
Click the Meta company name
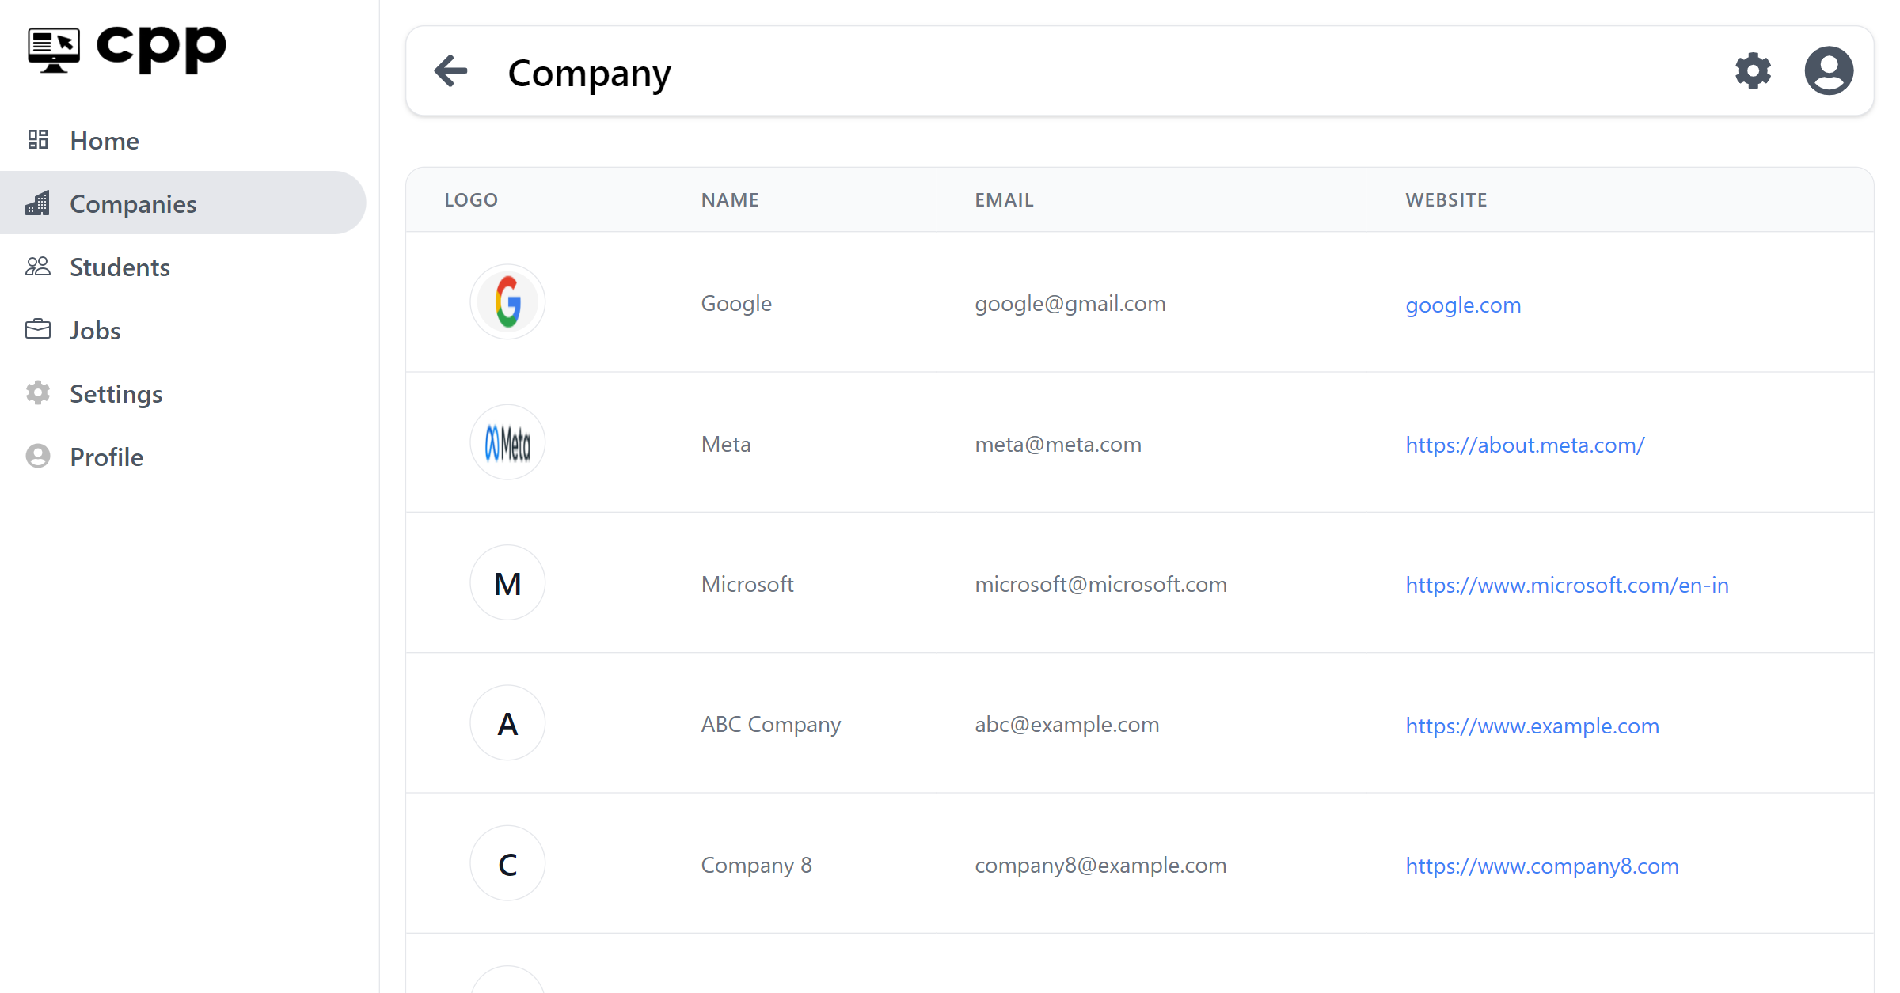click(x=726, y=445)
